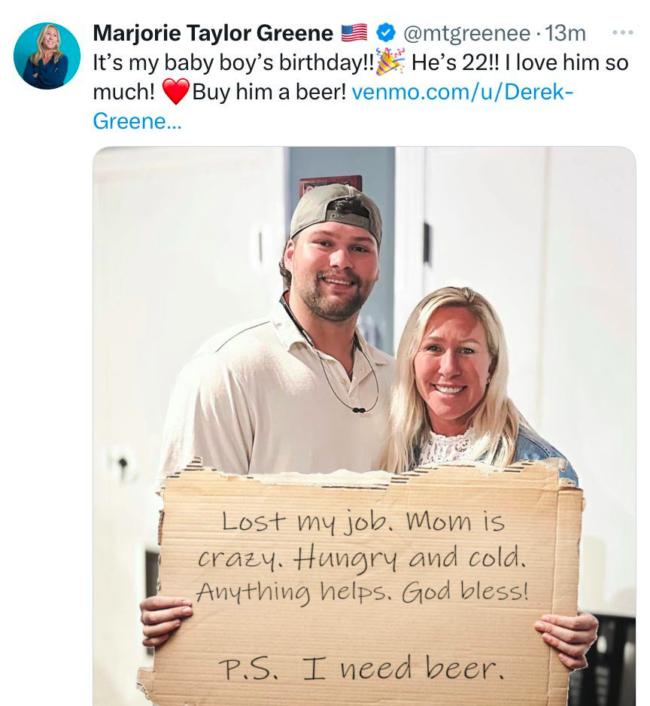Follow the venmo.com/u/Derek- link

pyautogui.click(x=462, y=92)
